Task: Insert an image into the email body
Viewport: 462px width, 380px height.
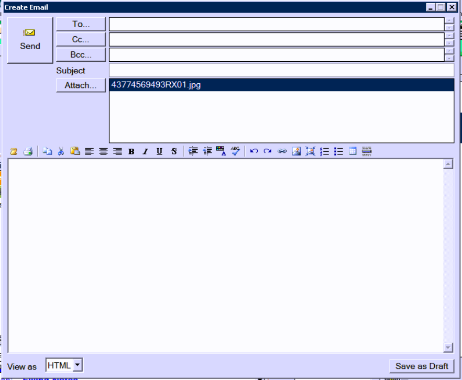Action: [296, 151]
